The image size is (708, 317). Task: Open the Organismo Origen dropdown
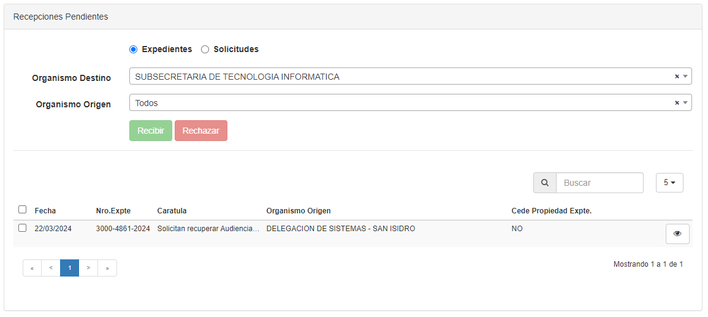[405, 103]
